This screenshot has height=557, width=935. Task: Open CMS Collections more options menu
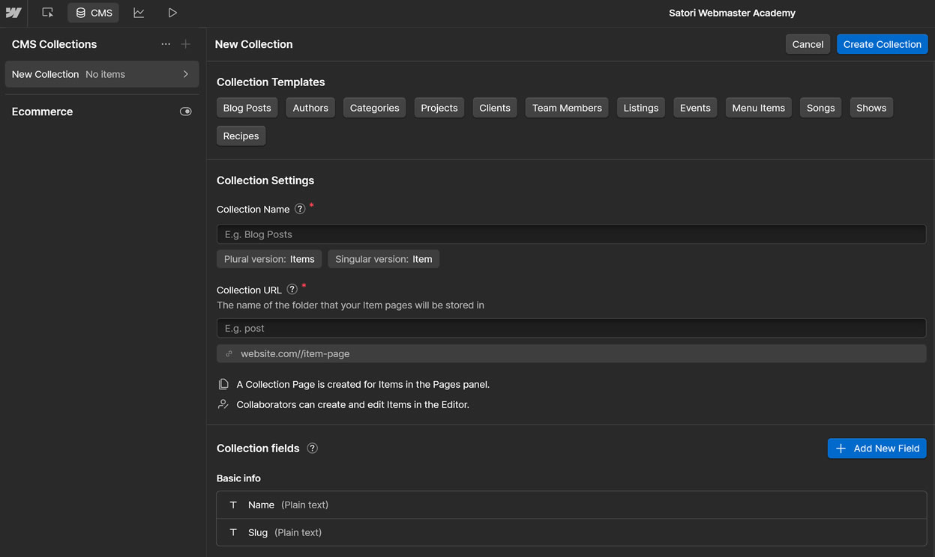coord(166,44)
